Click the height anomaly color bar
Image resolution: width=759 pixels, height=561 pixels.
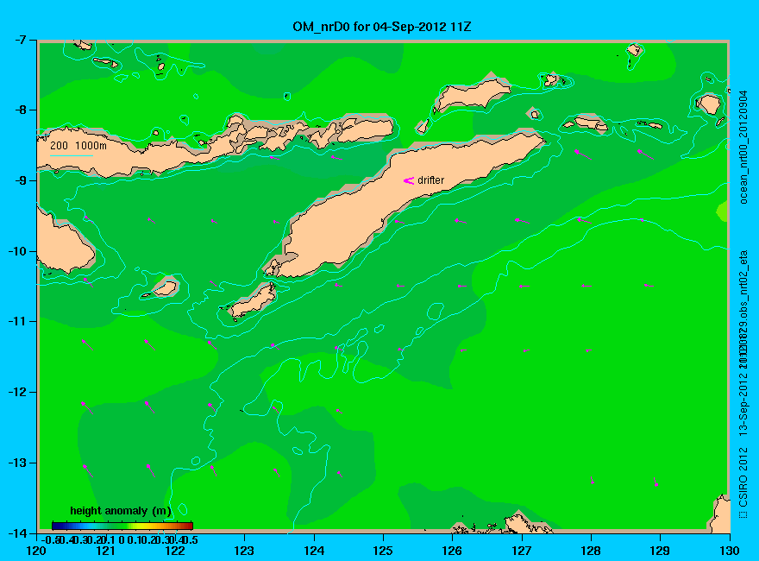(x=122, y=526)
